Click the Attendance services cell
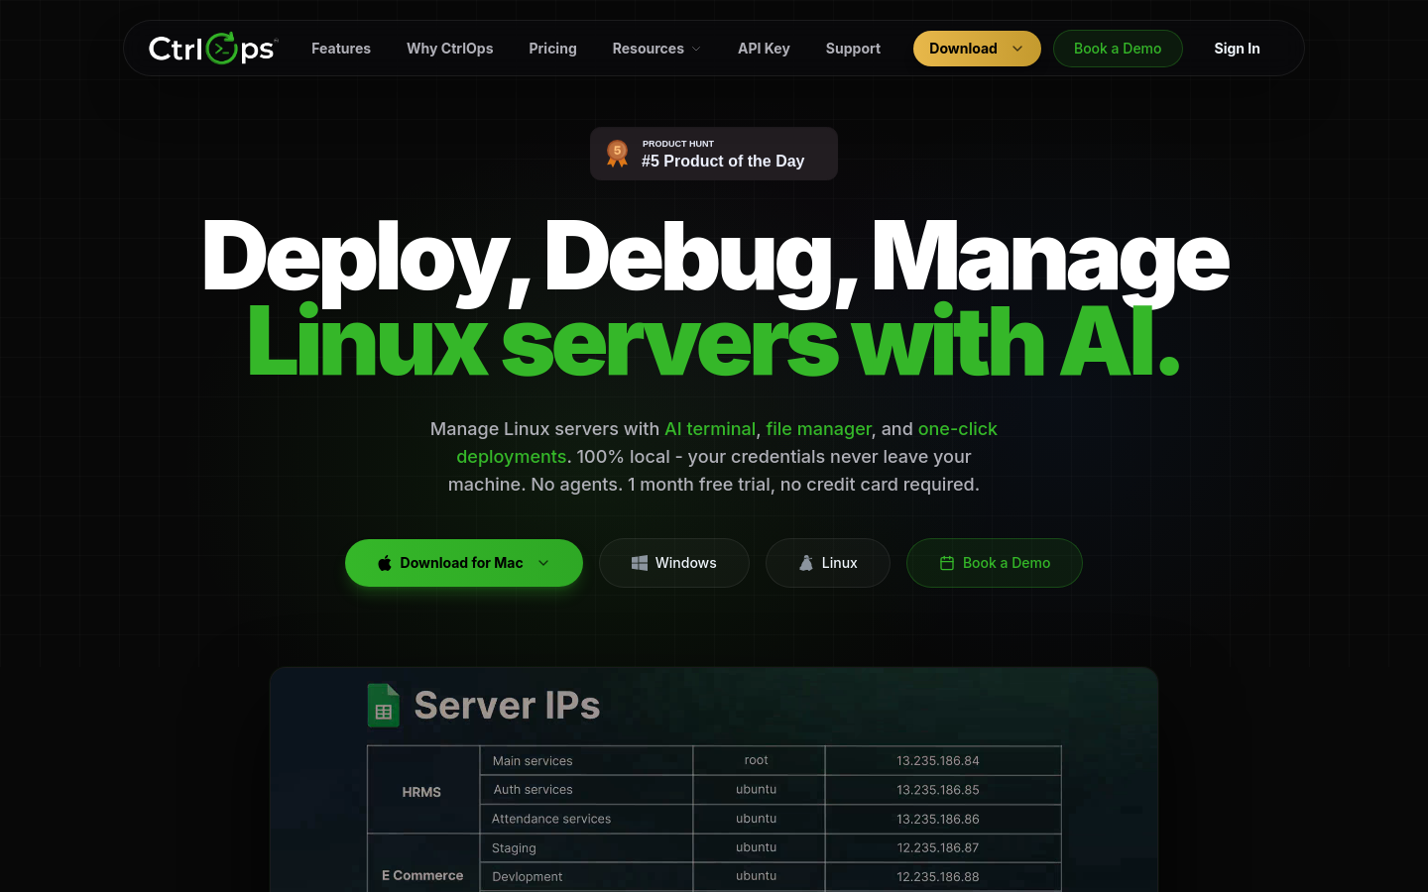 [x=586, y=819]
